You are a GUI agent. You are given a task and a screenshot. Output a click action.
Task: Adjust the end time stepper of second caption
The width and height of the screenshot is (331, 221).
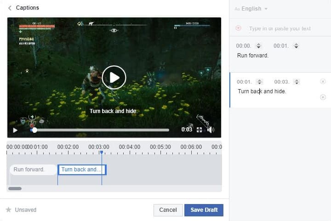click(297, 82)
